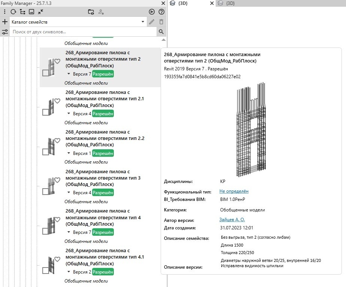Expand the Версия 7 dropdown for тип 4
346x287 pixels.
click(x=69, y=232)
